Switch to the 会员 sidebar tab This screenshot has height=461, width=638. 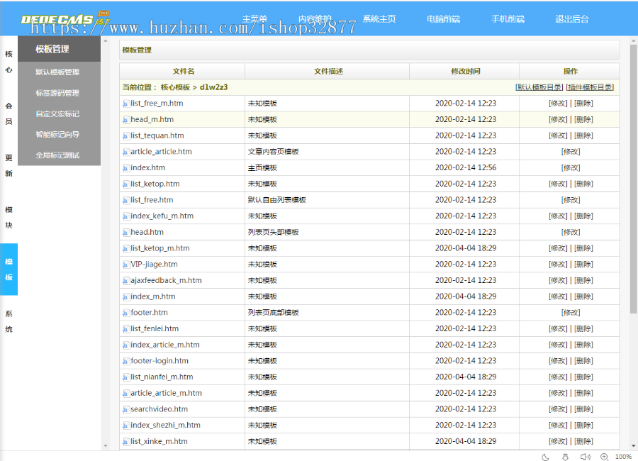9,113
